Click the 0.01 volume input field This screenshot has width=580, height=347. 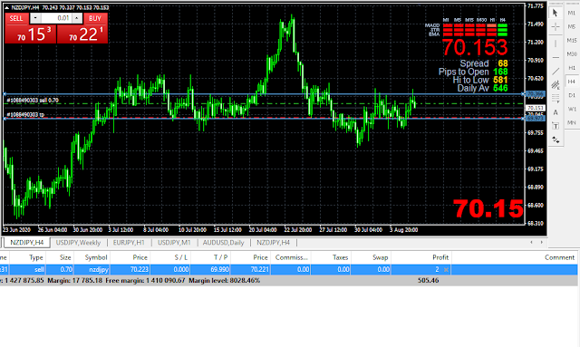pos(56,18)
